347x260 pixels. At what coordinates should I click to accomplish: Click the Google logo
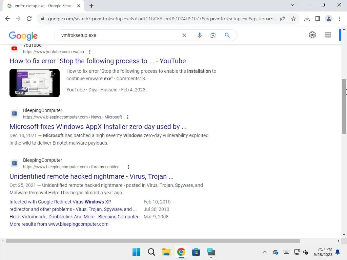click(x=23, y=36)
